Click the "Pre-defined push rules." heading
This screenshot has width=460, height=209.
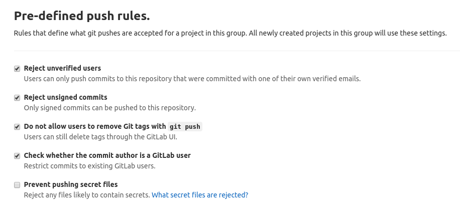click(82, 16)
